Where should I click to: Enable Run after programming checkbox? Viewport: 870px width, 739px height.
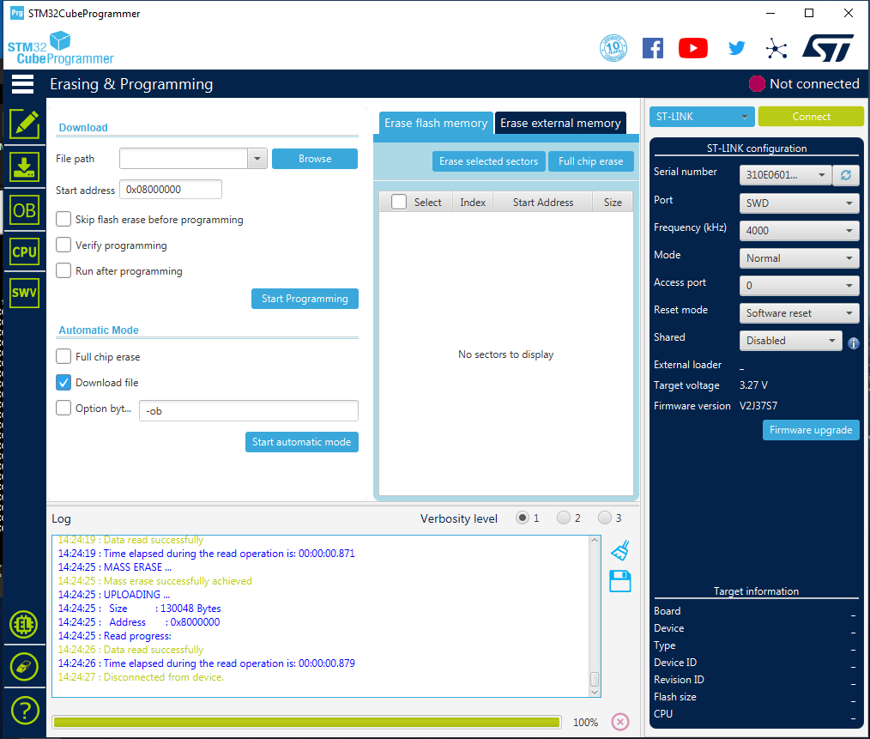coord(63,270)
